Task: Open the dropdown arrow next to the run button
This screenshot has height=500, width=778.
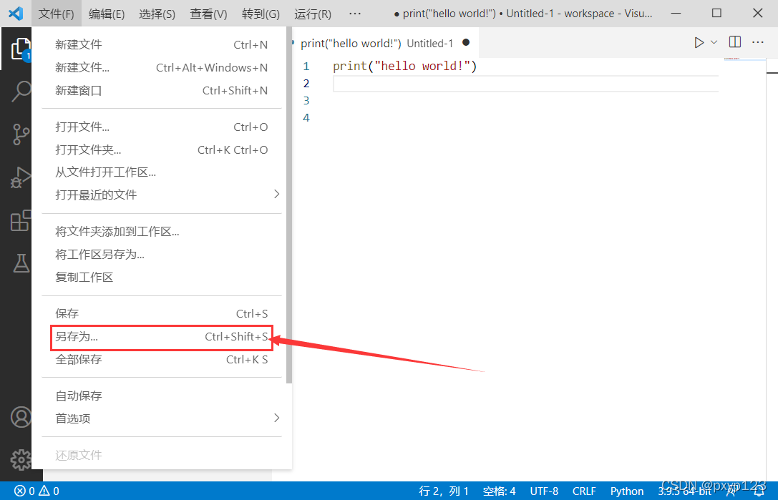Action: (714, 42)
